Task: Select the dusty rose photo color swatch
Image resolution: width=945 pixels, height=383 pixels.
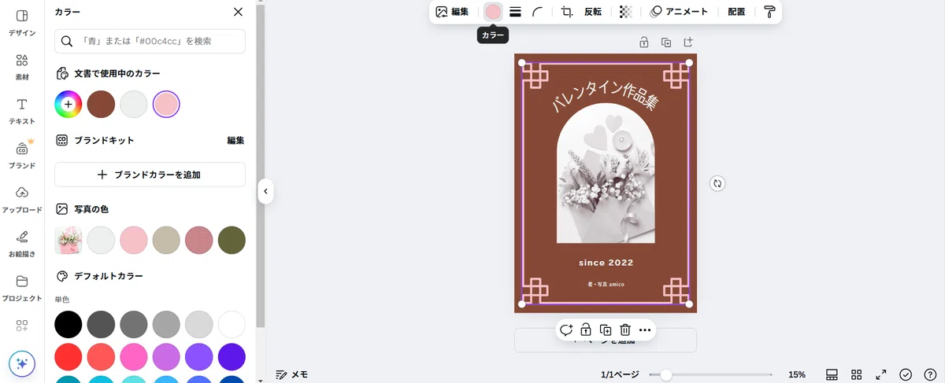Action: 199,240
